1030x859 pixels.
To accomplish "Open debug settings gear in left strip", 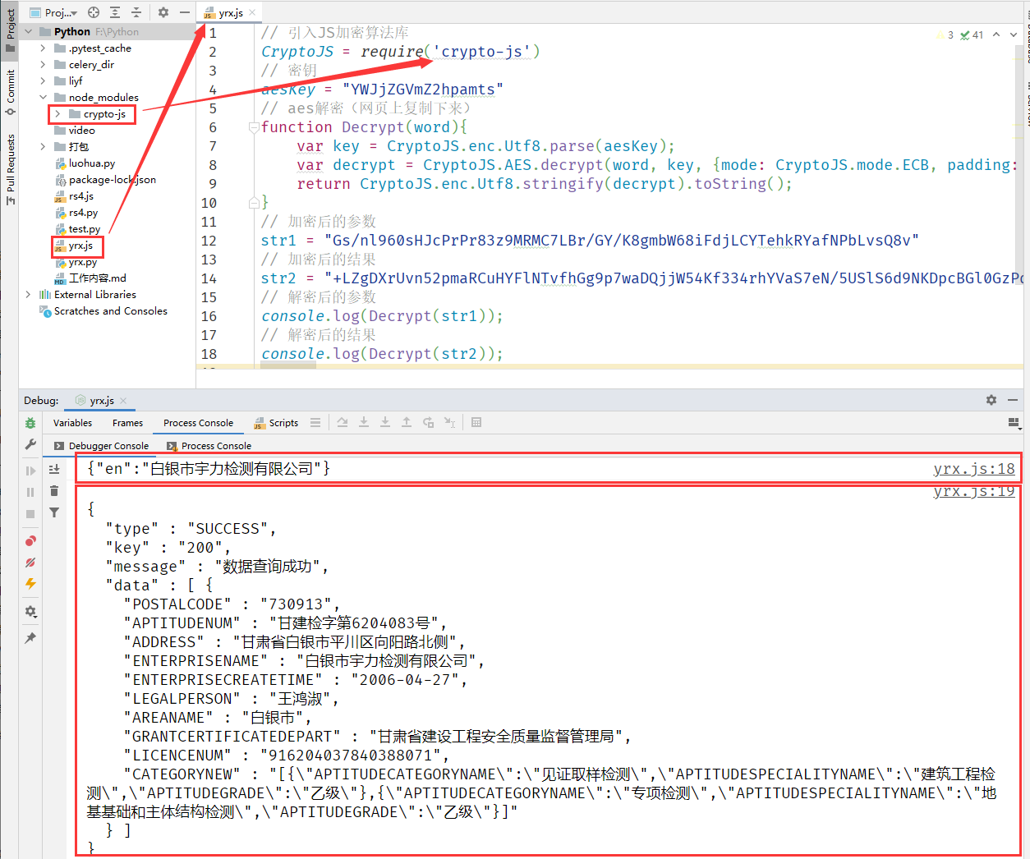I will pyautogui.click(x=30, y=611).
